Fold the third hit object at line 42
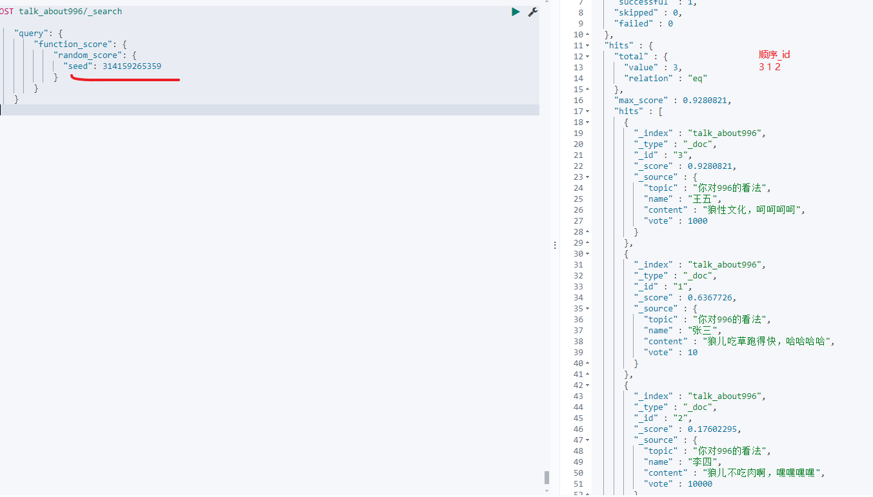 [588, 385]
